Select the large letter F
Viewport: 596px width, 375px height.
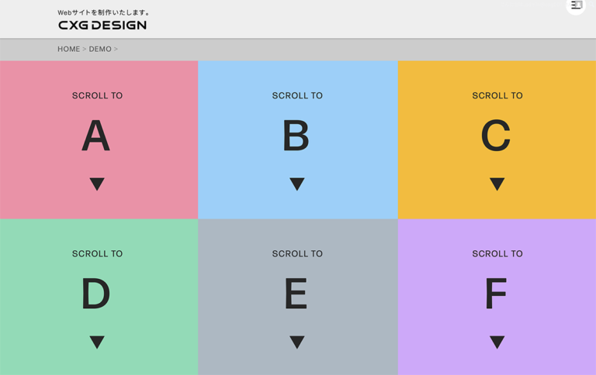pos(496,294)
